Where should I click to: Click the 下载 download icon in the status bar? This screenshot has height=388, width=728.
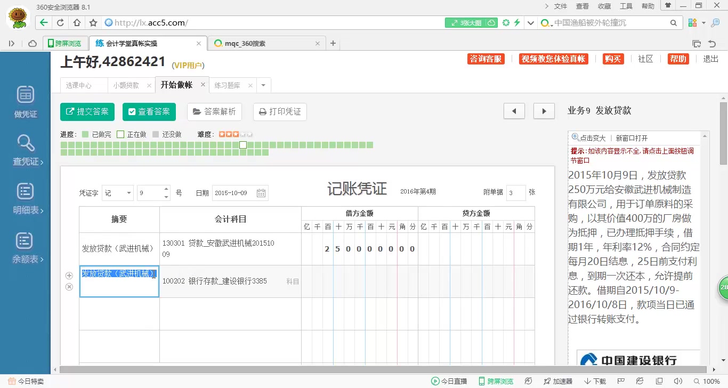[587, 381]
